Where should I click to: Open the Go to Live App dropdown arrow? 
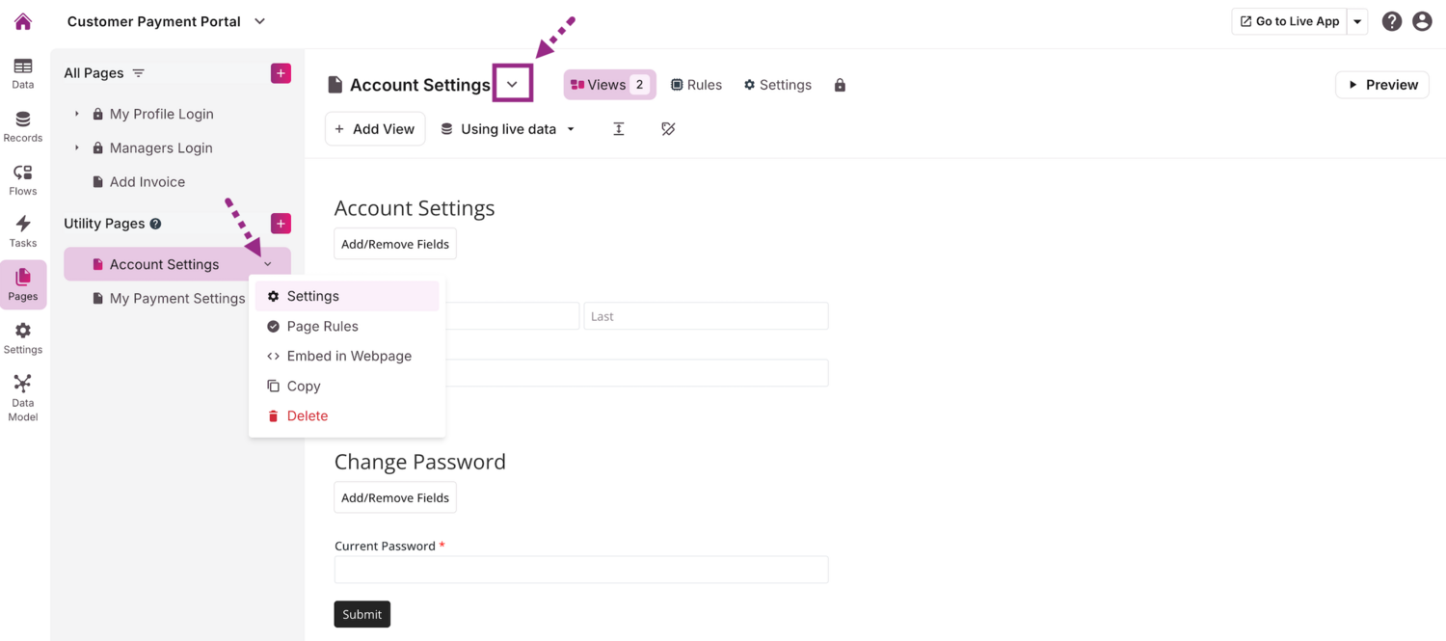coord(1357,21)
